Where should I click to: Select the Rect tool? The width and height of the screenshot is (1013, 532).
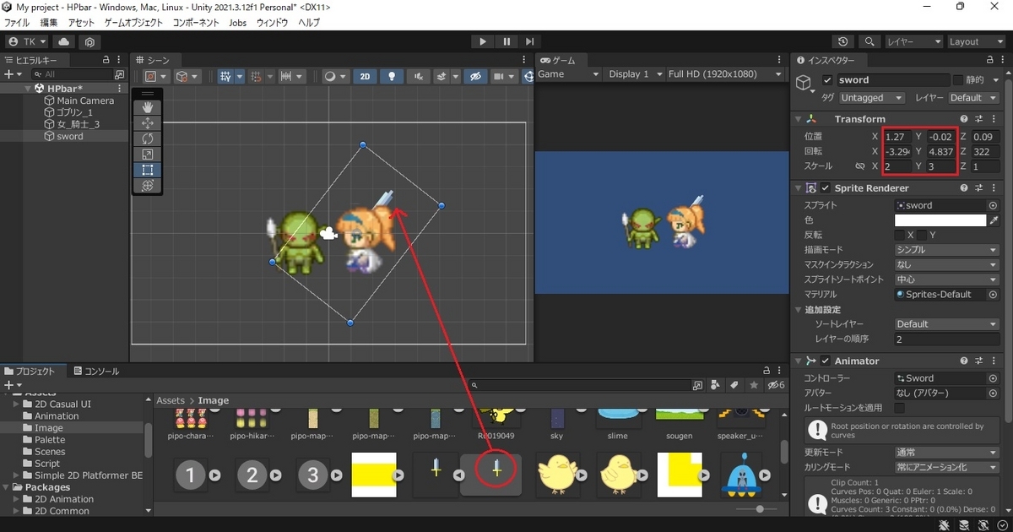(x=148, y=170)
